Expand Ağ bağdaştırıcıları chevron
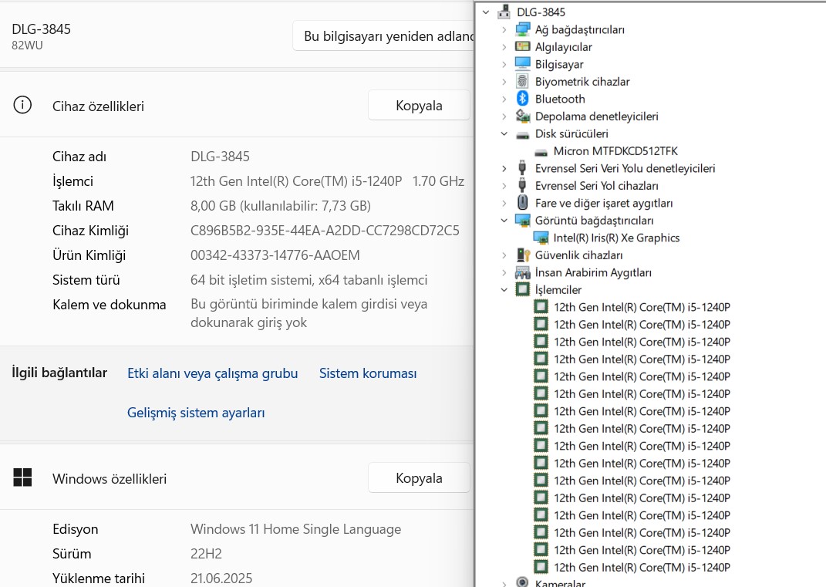 [504, 29]
